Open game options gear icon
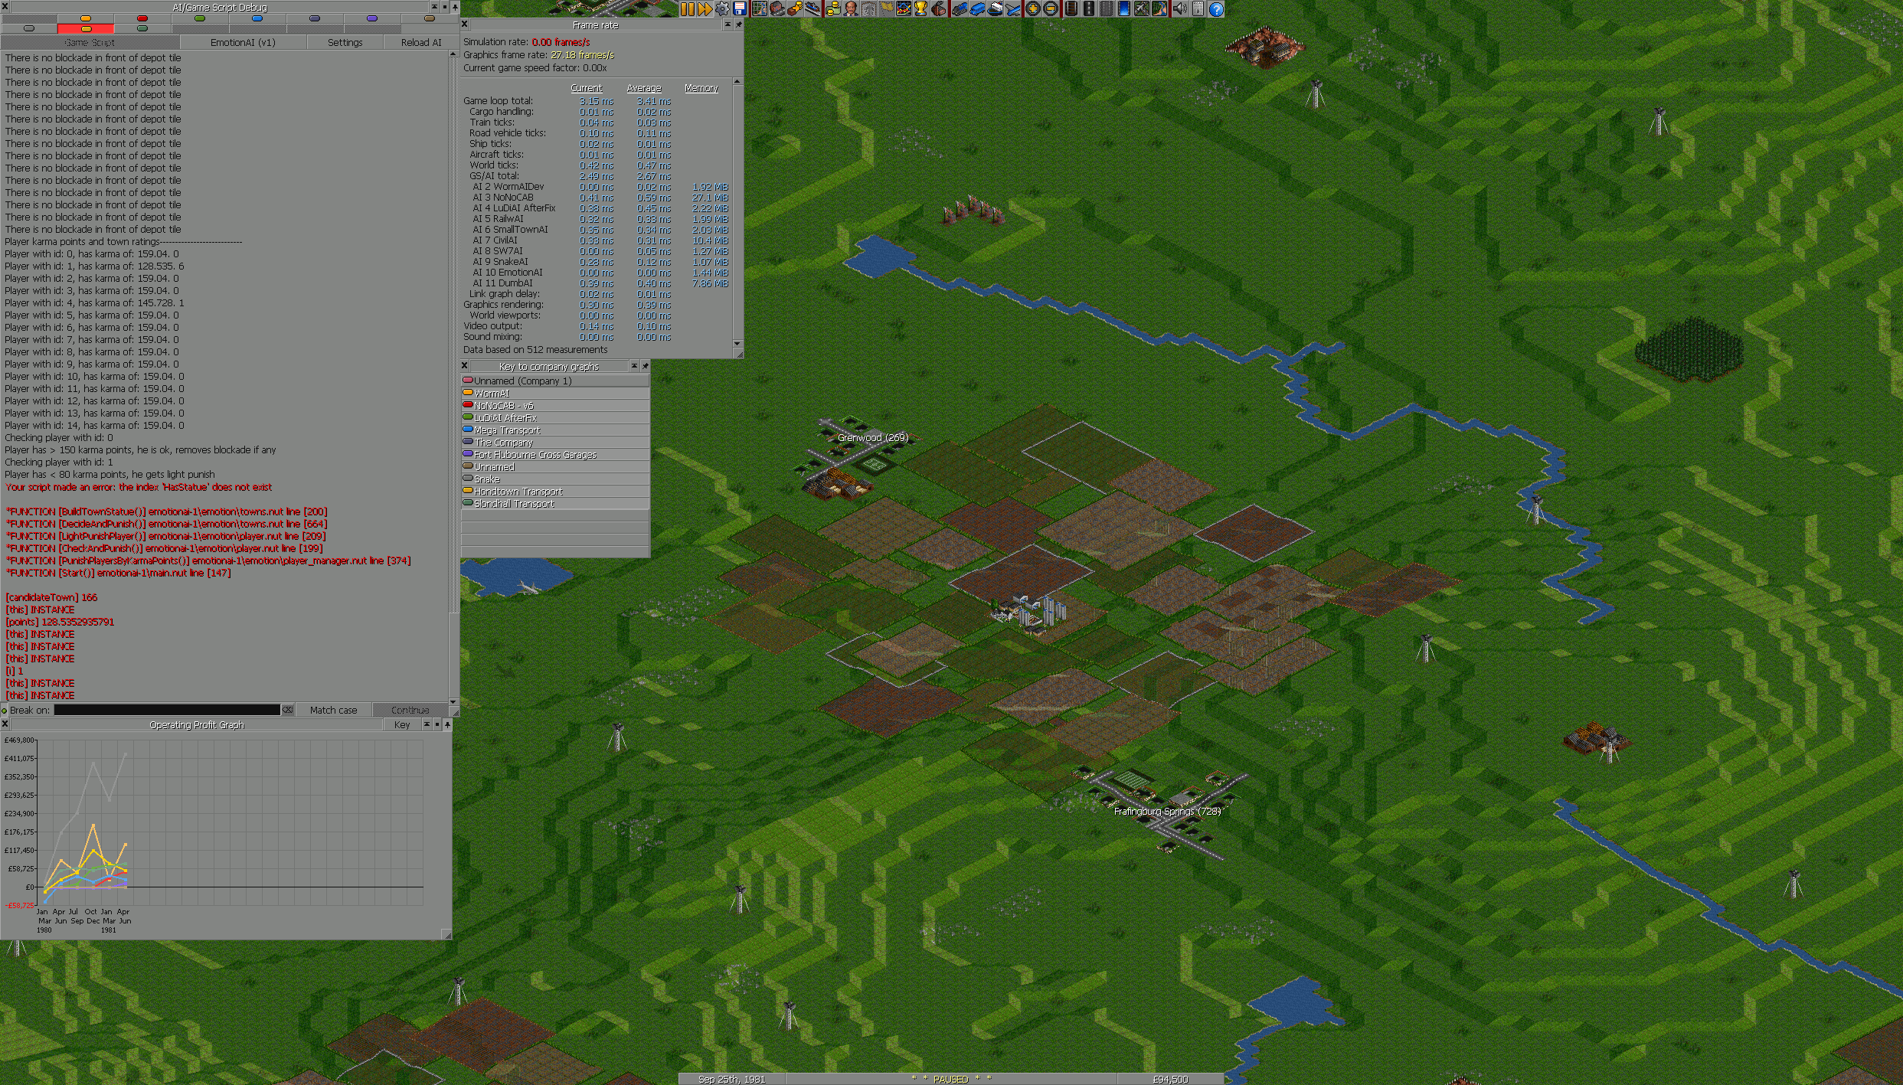1903x1085 pixels. coord(722,9)
